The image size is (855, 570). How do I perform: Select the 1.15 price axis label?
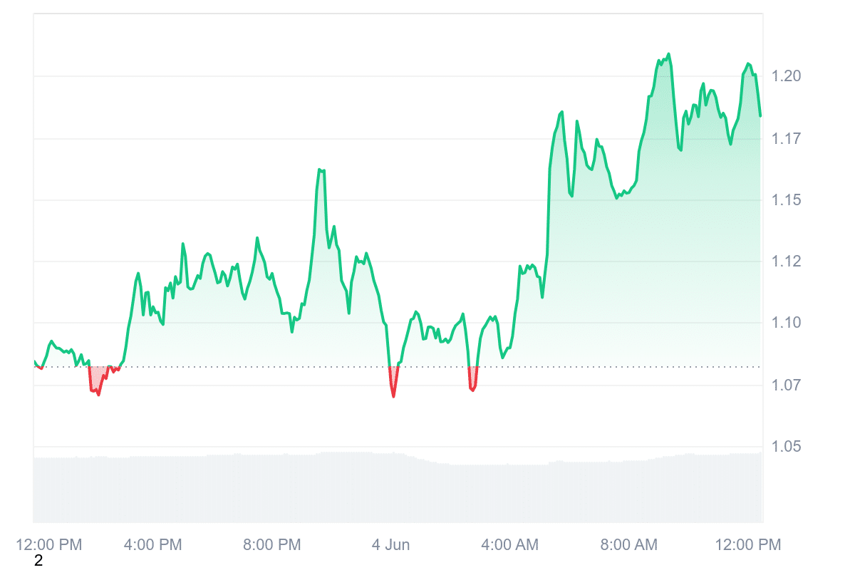[787, 200]
